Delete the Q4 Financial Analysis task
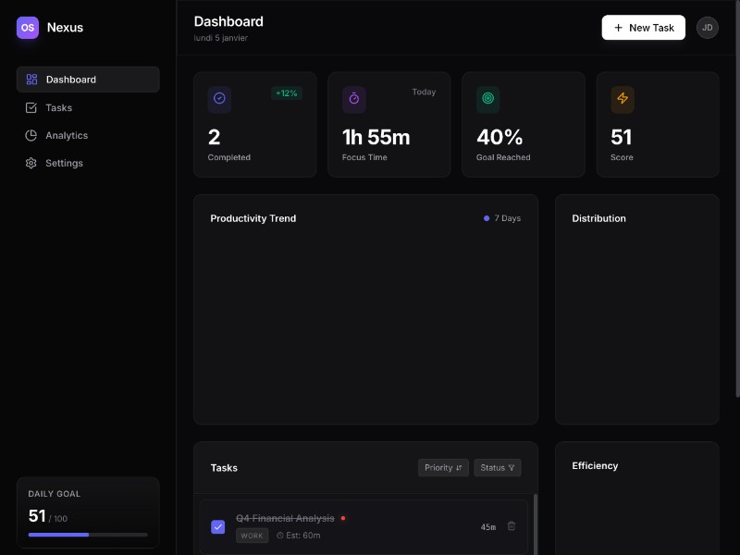 click(x=512, y=526)
